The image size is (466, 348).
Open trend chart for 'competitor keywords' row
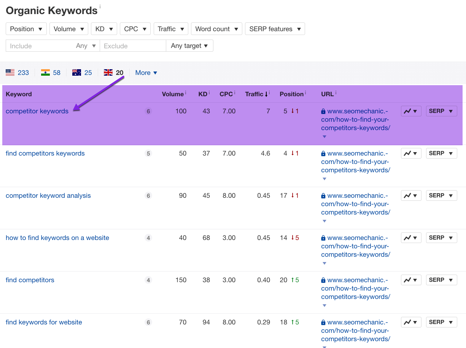tap(411, 111)
